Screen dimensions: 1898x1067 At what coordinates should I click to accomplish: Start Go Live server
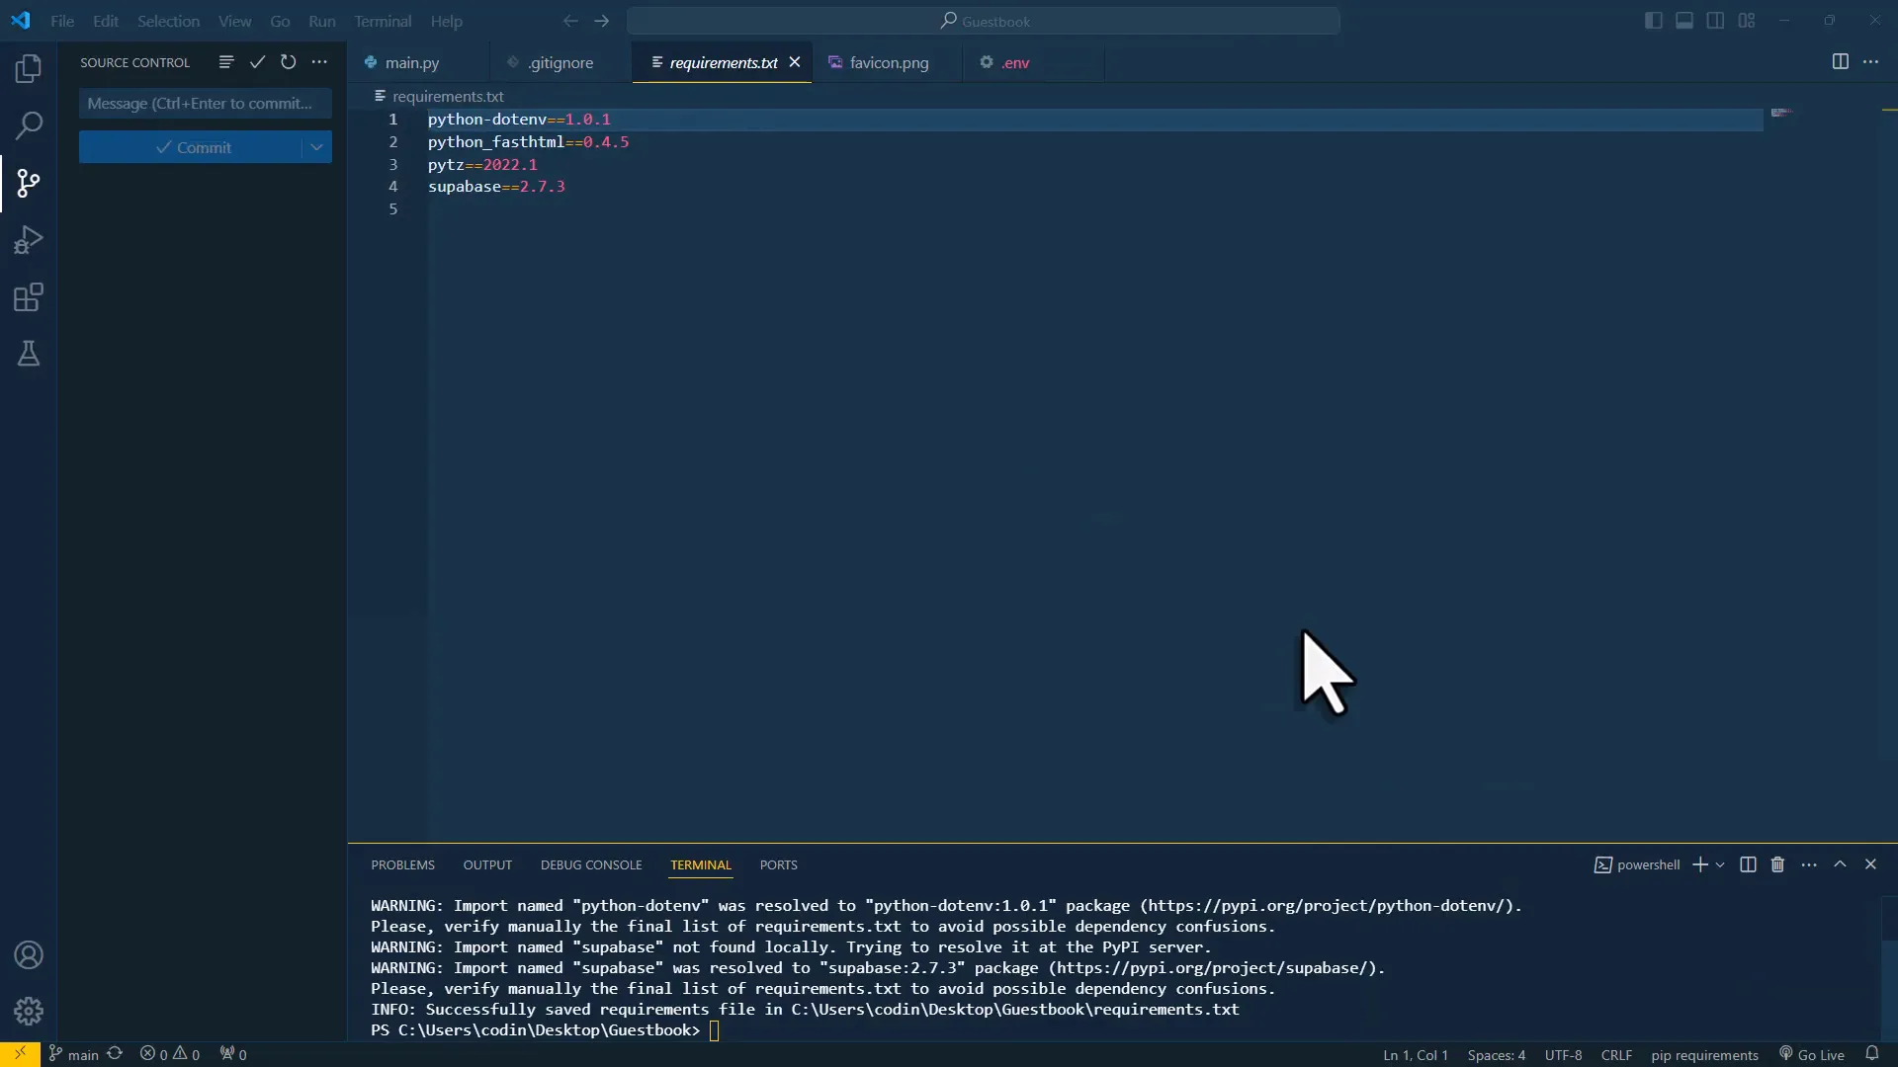(1812, 1054)
